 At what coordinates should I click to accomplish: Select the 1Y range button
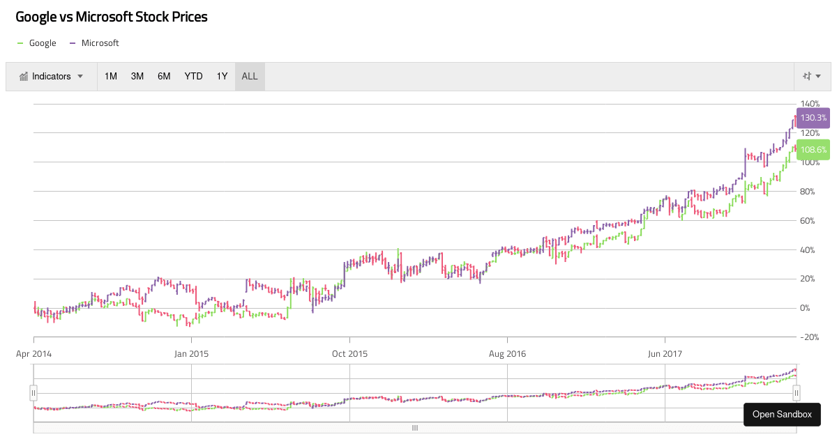pos(222,76)
